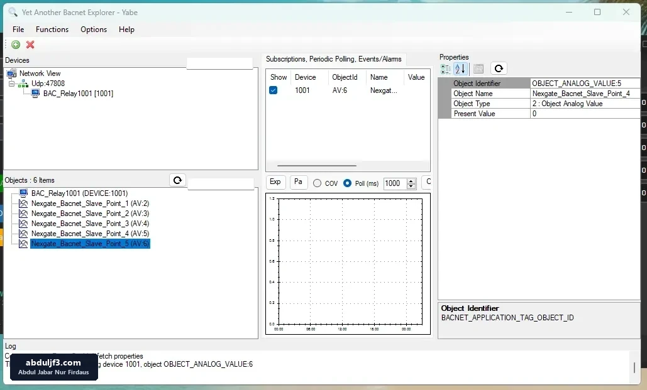This screenshot has height=390, width=647.
Task: Click the Object Name property label
Action: point(473,94)
